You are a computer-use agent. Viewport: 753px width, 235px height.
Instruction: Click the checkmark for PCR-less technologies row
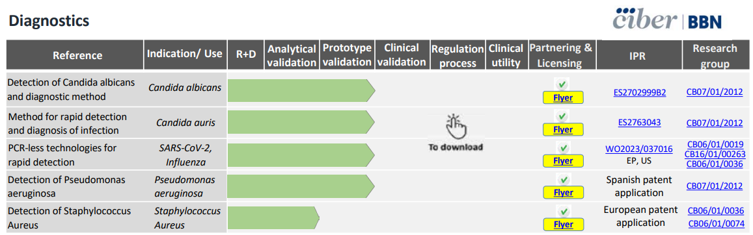tap(562, 148)
